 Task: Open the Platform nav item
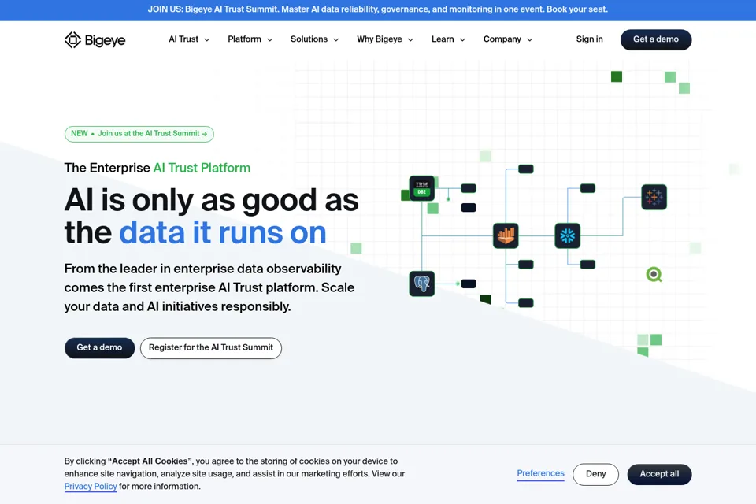pyautogui.click(x=244, y=39)
